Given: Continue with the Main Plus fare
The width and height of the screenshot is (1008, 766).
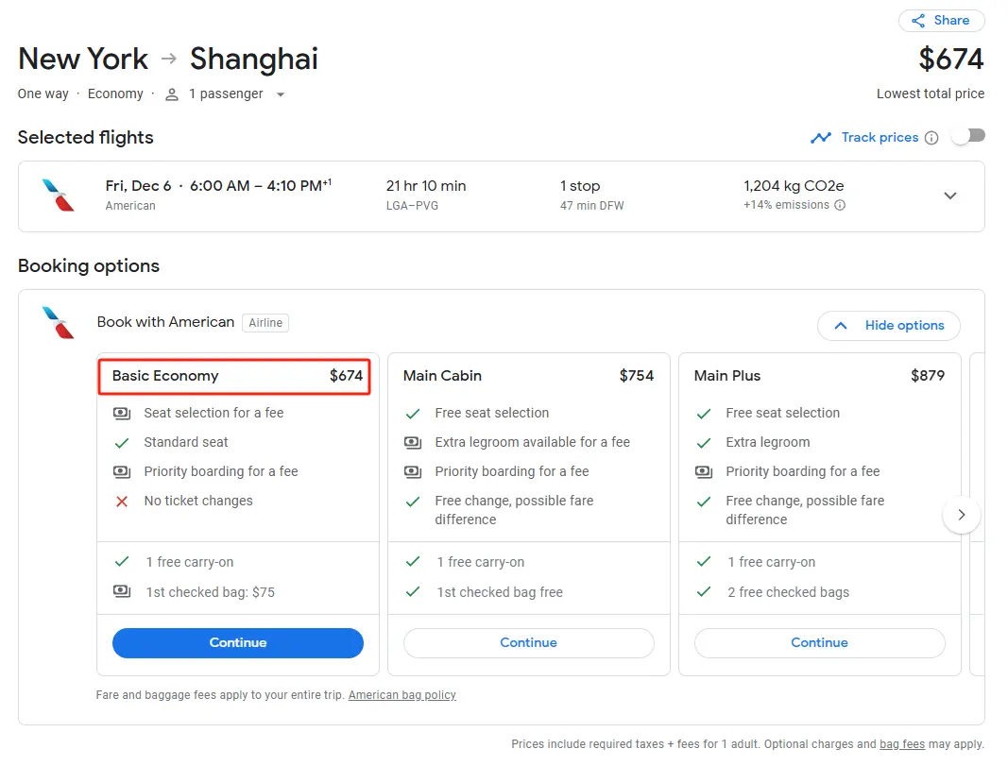Looking at the screenshot, I should click(819, 643).
